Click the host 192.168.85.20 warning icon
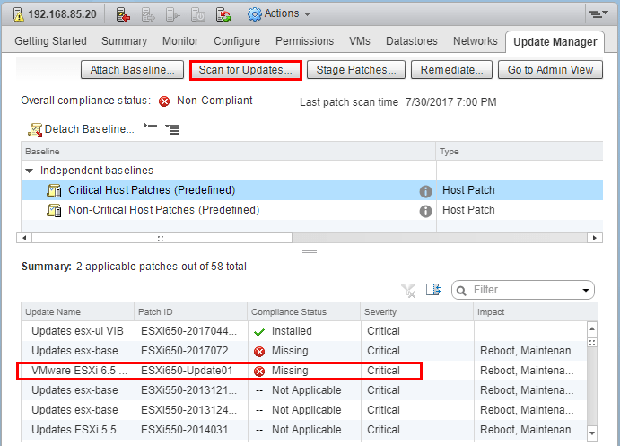The width and height of the screenshot is (620, 446). point(18,14)
